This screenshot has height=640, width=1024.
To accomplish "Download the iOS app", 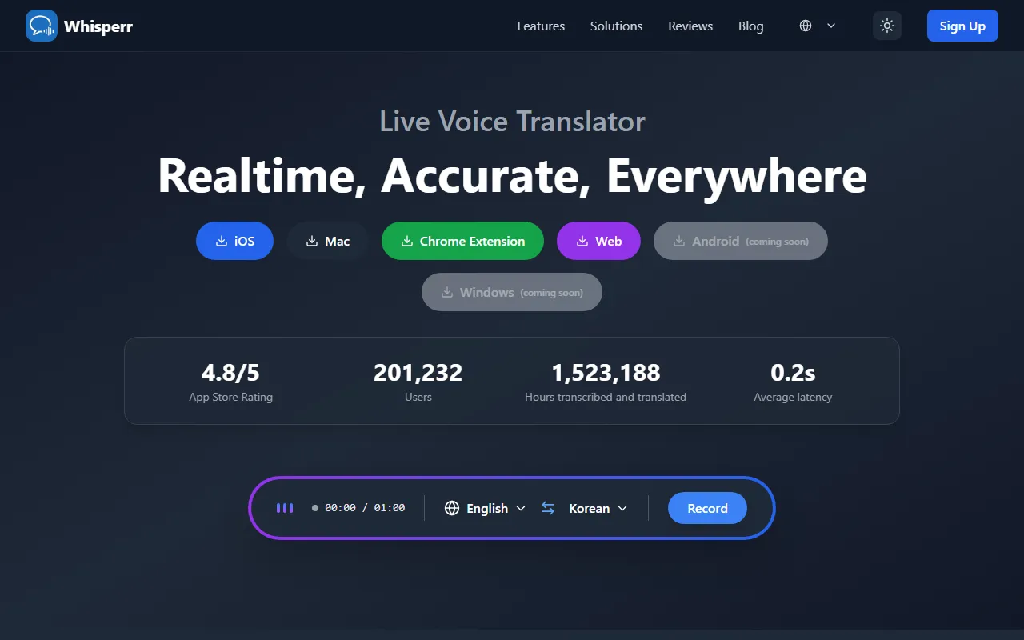I will coord(234,241).
